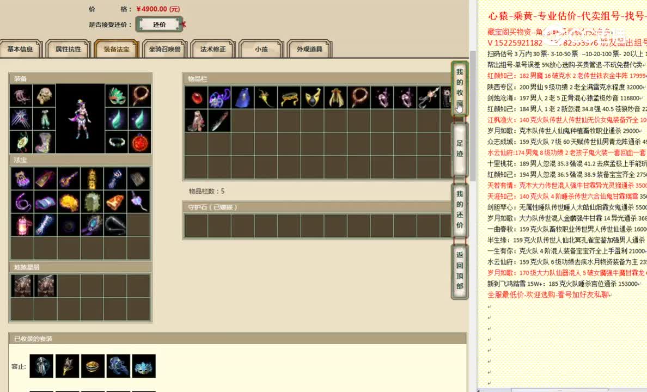This screenshot has height=392, width=647.
Task: Click the golden cloud 法宝 icon
Action: [69, 202]
